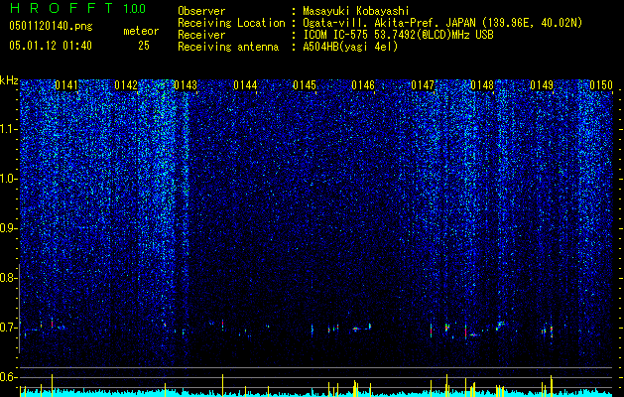Click the 0147 time marker
This screenshot has height=397, width=624.
[x=423, y=85]
